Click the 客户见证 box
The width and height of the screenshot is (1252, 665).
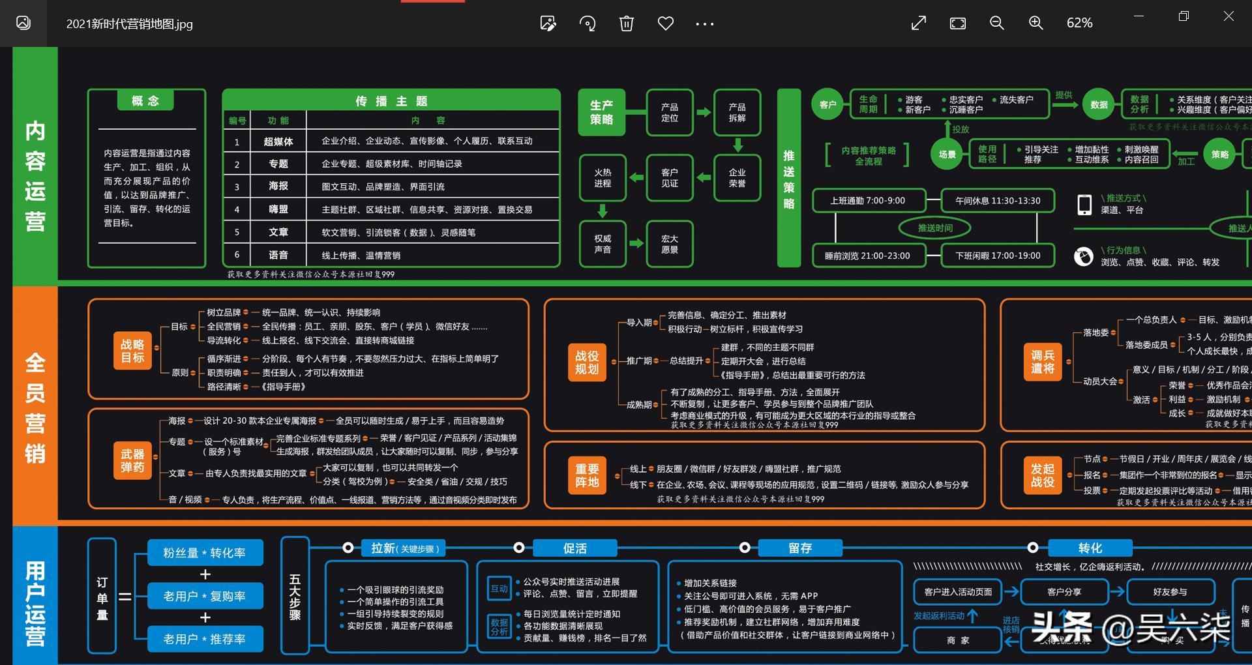click(670, 177)
